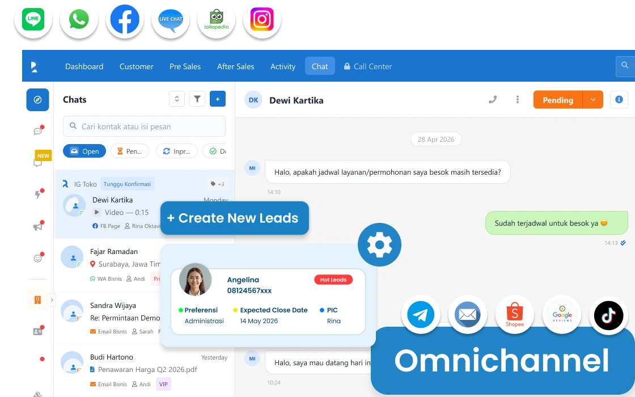635x397 pixels.
Task: Open the search icon in top bar
Action: point(625,65)
